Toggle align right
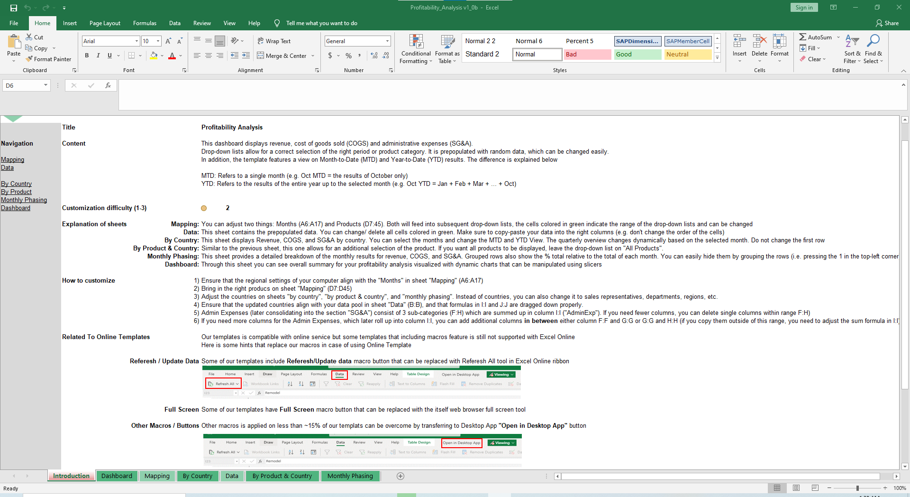The image size is (910, 497). click(x=220, y=55)
